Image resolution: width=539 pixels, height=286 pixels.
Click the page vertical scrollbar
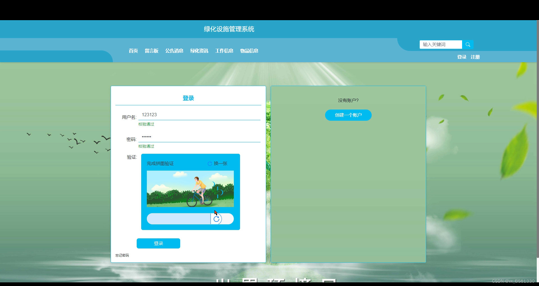pyautogui.click(x=538, y=139)
